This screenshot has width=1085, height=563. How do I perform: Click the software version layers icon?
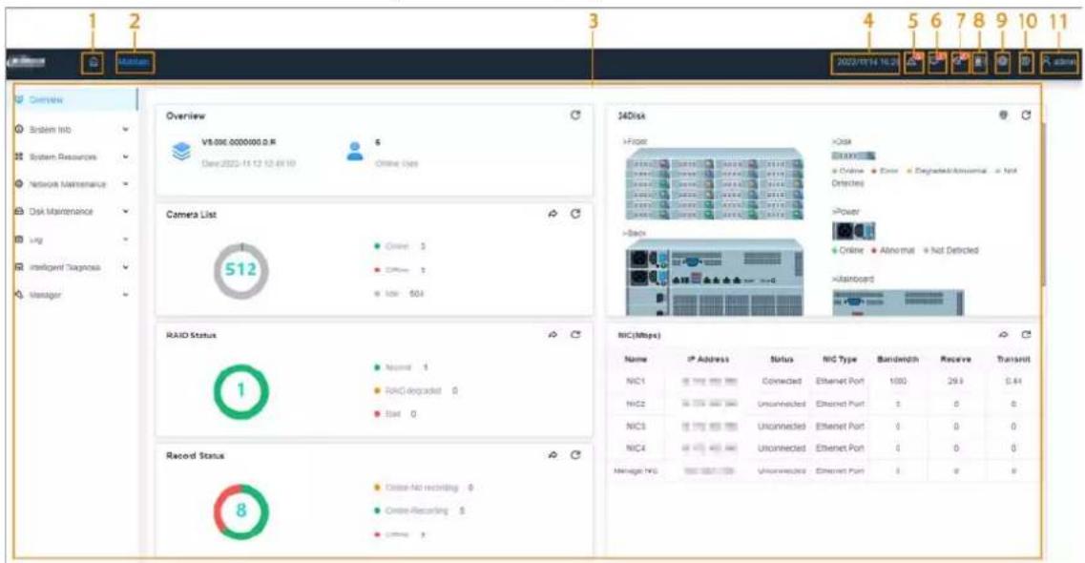pyautogui.click(x=181, y=152)
